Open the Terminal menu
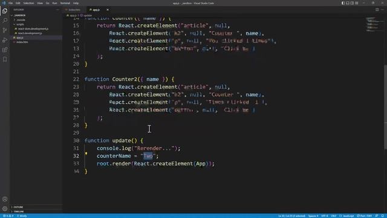The width and height of the screenshot is (387, 218). coord(65,3)
